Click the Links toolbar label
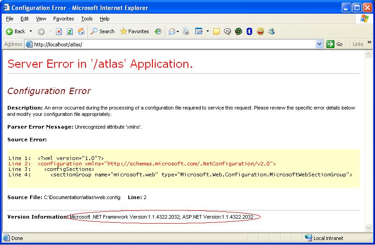The width and height of the screenshot is (375, 245). (358, 44)
